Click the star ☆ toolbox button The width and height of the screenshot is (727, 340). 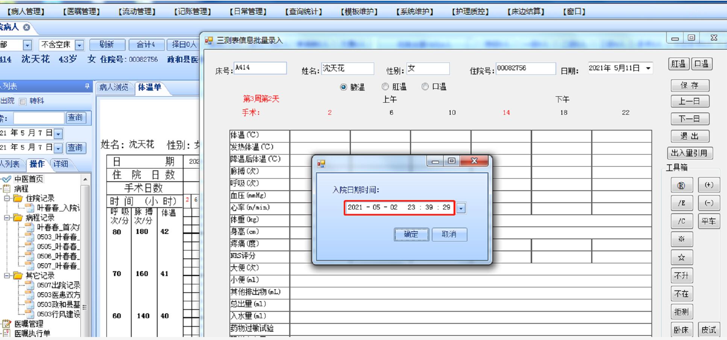pyautogui.click(x=681, y=258)
